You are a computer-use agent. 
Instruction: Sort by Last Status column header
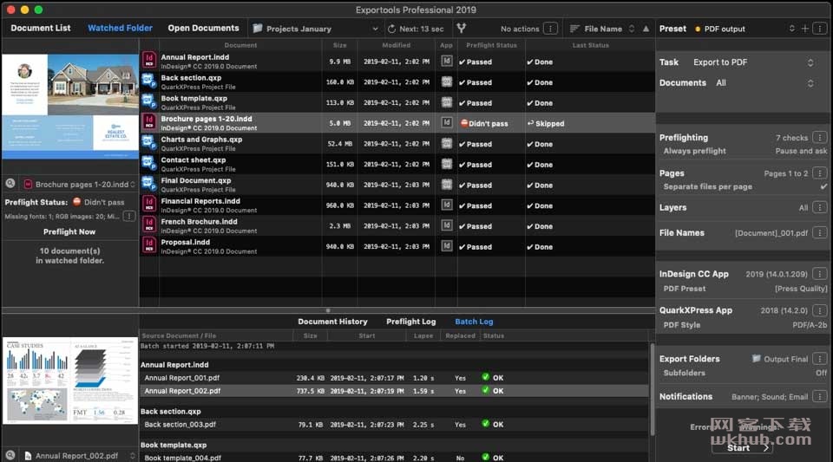click(591, 45)
